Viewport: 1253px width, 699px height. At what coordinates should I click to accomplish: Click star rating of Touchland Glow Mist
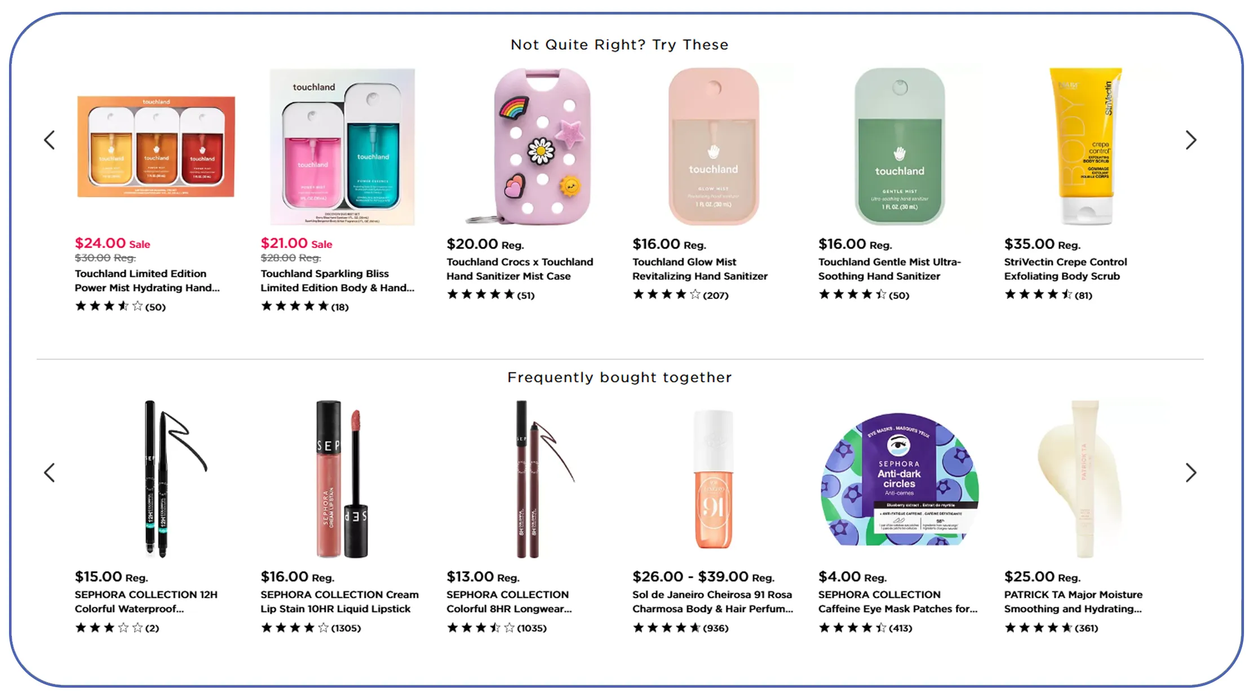click(666, 295)
